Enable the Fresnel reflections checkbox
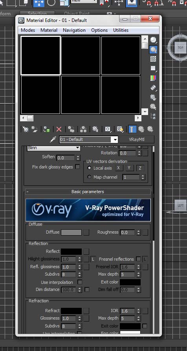 coord(138,259)
